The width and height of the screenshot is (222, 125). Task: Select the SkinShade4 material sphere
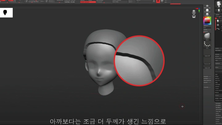(207, 10)
